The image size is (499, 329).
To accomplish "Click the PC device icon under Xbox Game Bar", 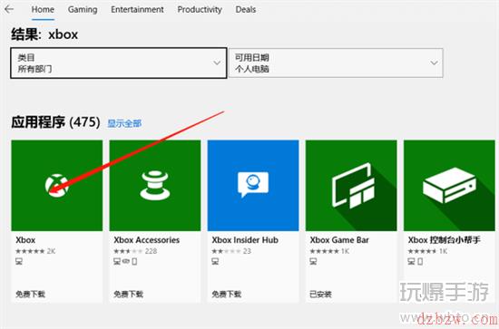I will [x=314, y=262].
